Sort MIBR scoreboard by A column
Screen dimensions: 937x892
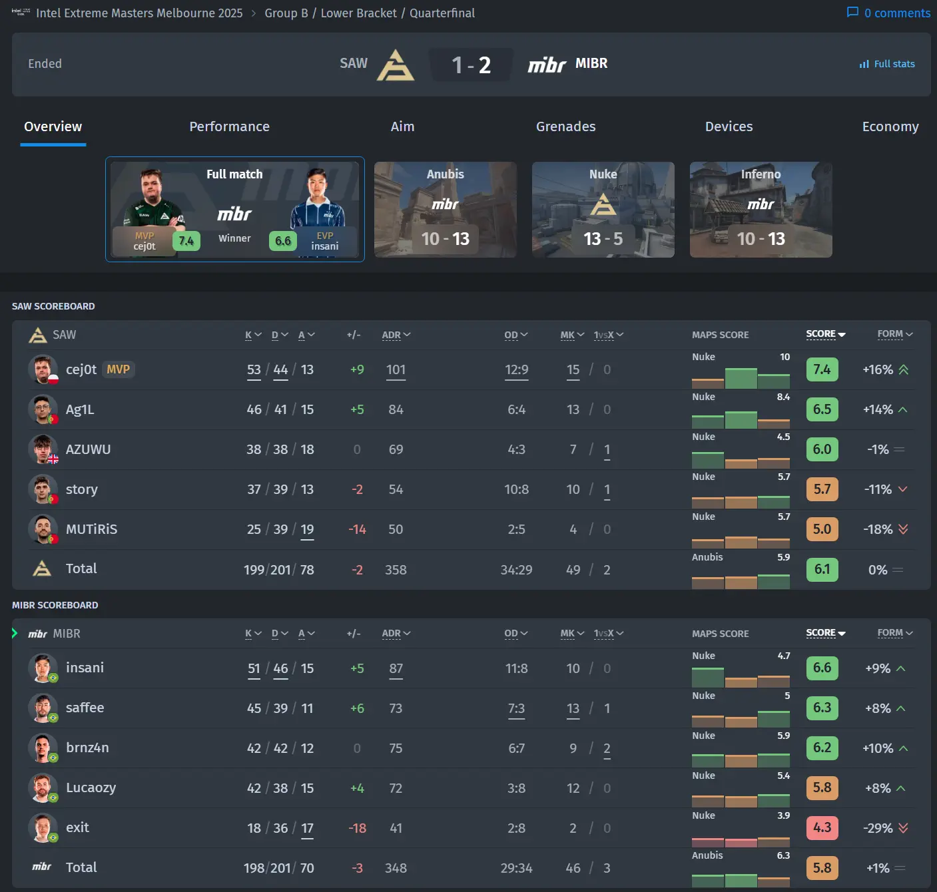click(x=306, y=634)
